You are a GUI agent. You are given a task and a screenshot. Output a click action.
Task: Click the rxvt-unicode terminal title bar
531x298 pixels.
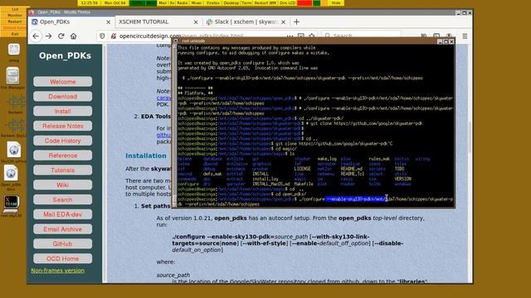pos(306,41)
